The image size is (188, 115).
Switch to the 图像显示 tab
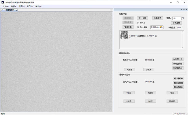[x=9, y=10]
